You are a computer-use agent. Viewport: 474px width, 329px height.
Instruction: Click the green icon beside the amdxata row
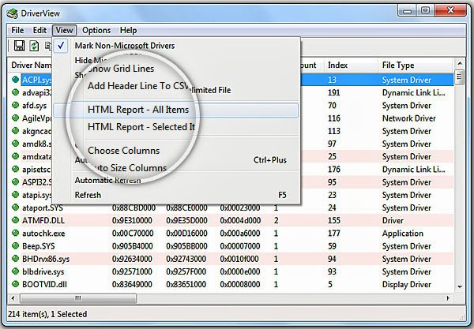16,156
